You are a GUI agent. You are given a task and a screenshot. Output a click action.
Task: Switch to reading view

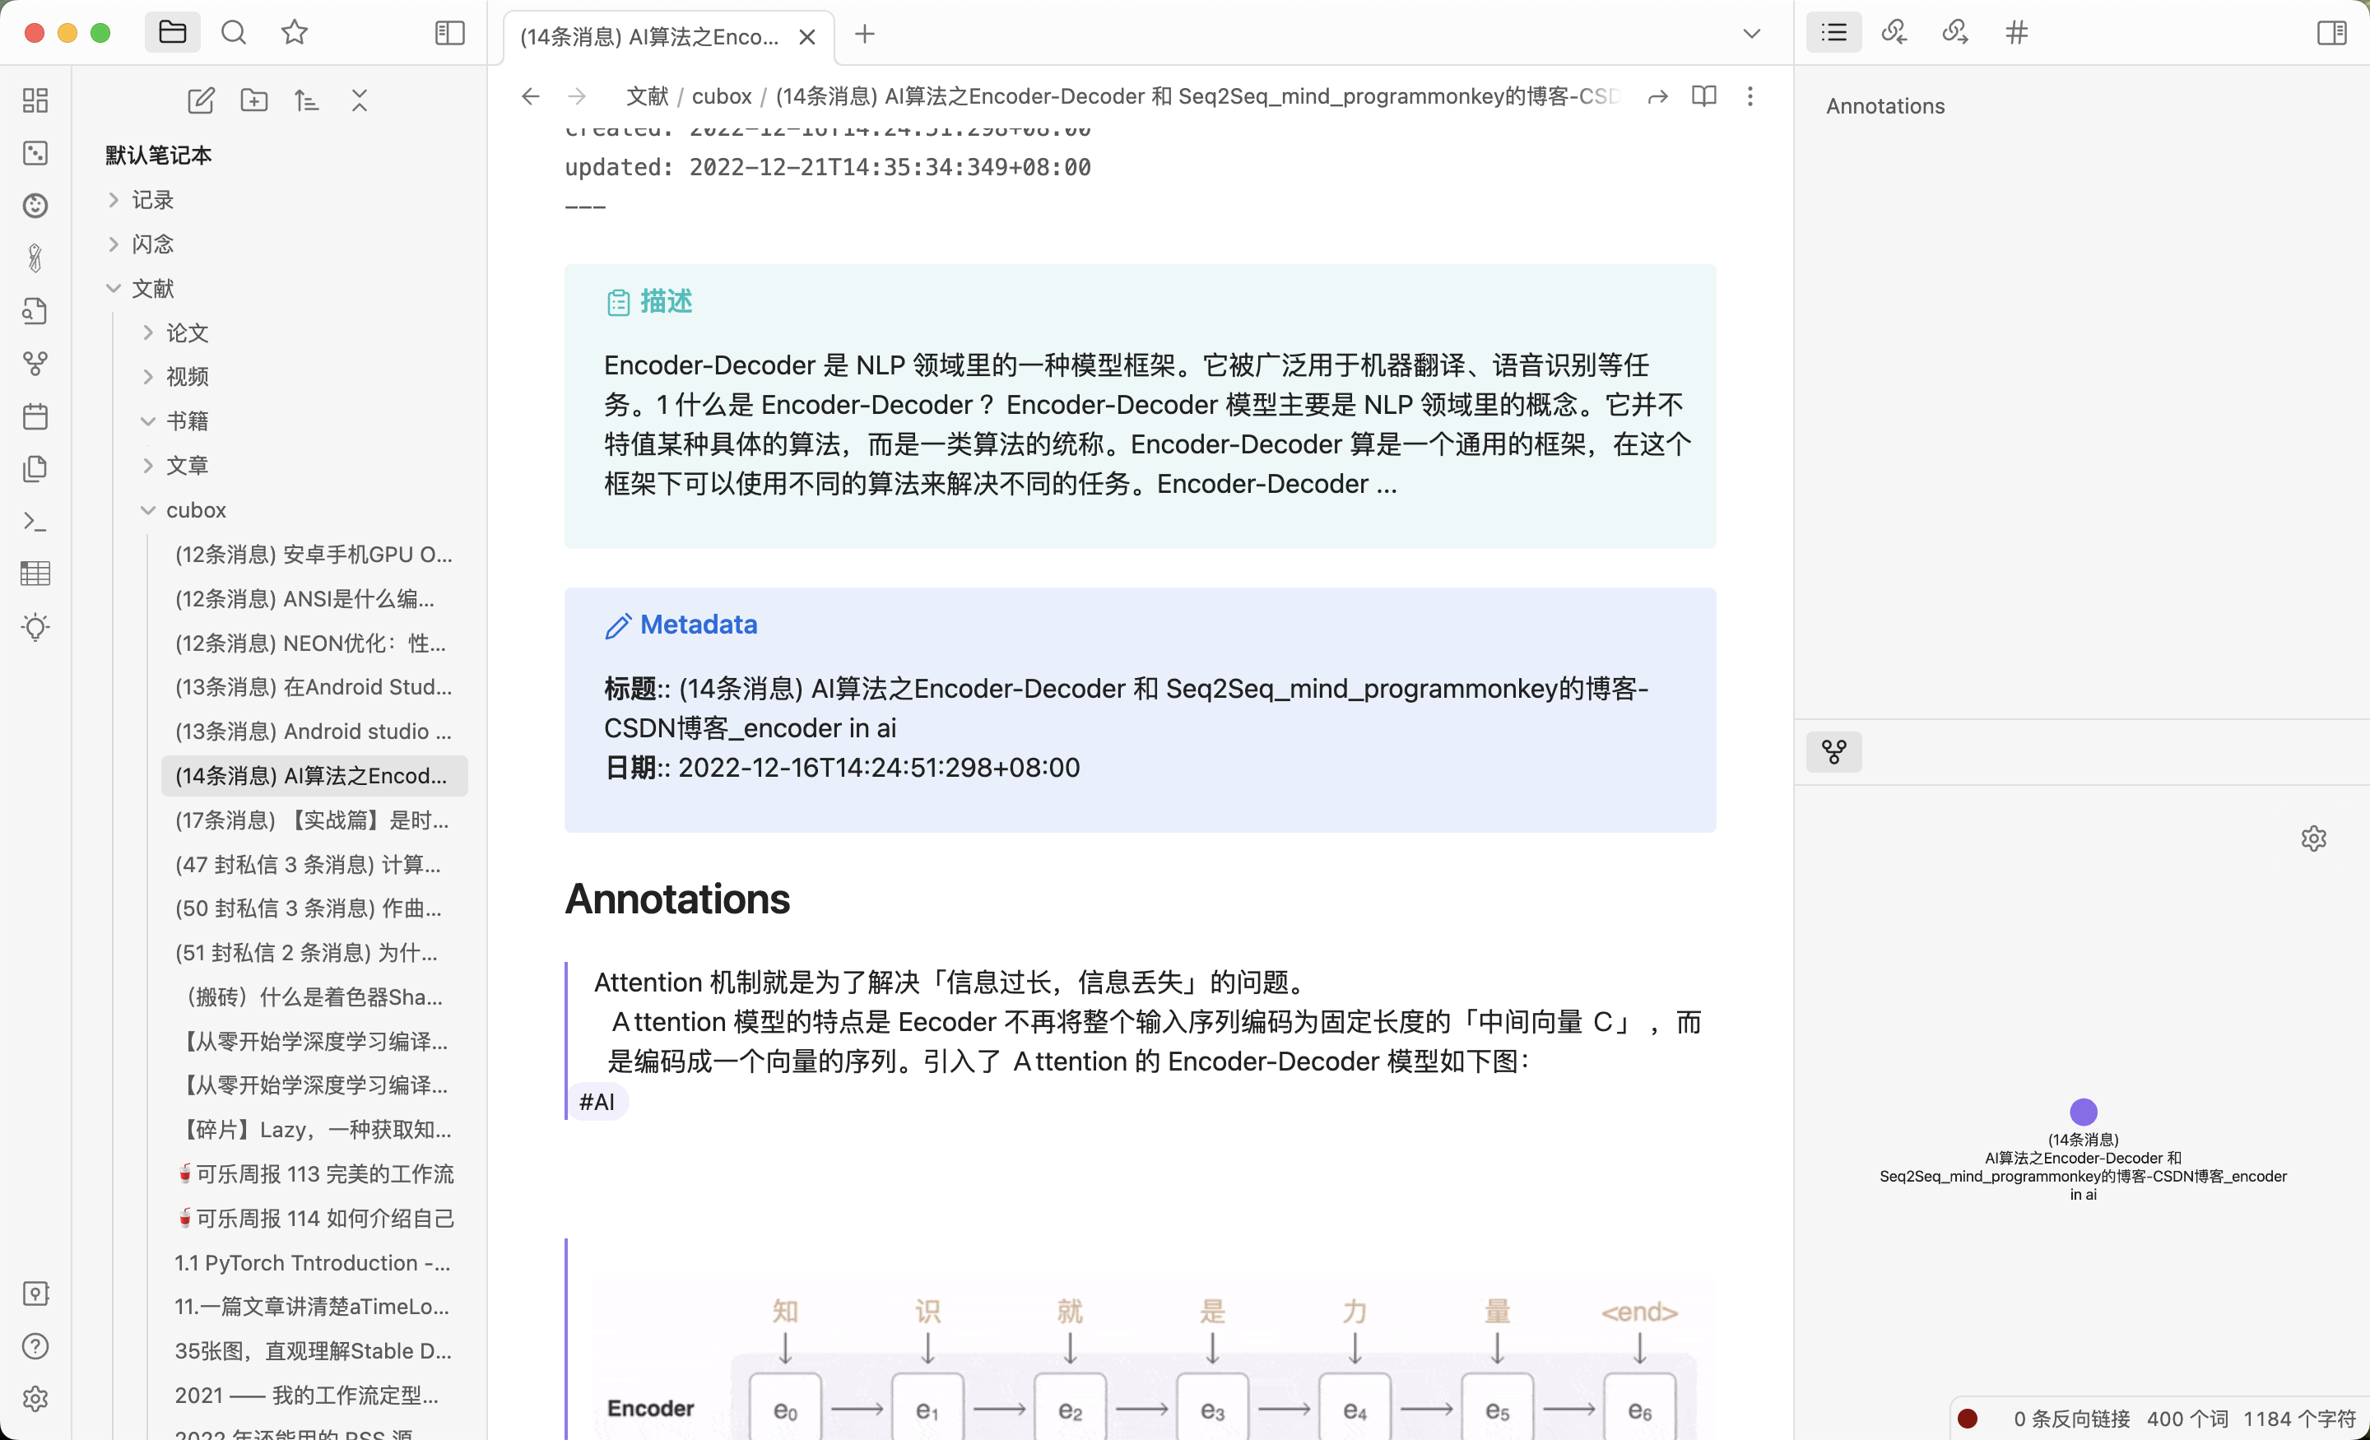[1703, 96]
